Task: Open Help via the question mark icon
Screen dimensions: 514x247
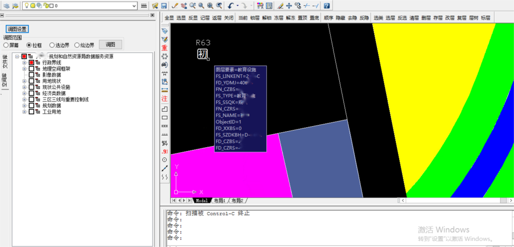Action: (x=327, y=5)
